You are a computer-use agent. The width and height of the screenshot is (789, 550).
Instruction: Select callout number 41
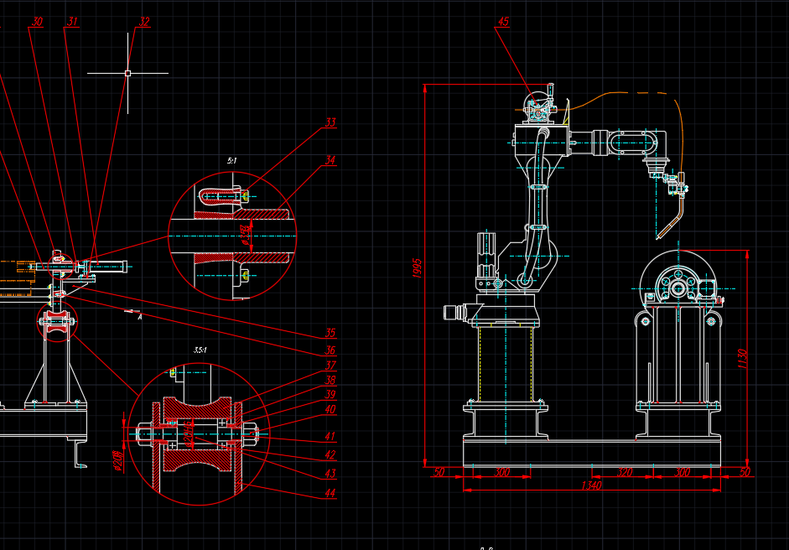[x=330, y=436]
